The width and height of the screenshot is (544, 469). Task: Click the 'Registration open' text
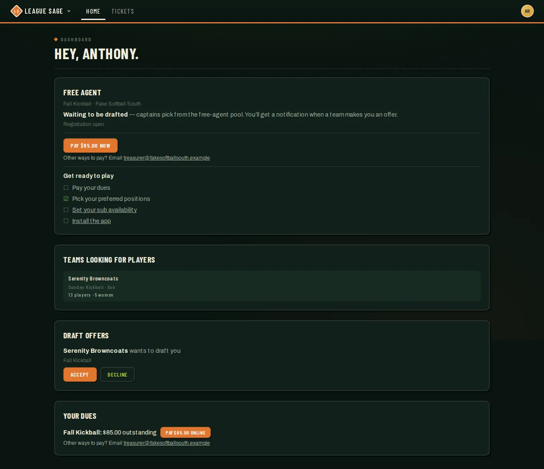coord(84,124)
